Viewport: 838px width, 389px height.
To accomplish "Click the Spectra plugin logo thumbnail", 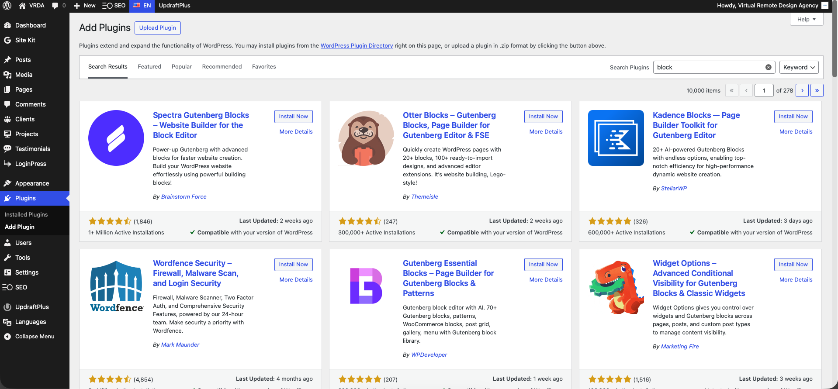I will coord(116,138).
